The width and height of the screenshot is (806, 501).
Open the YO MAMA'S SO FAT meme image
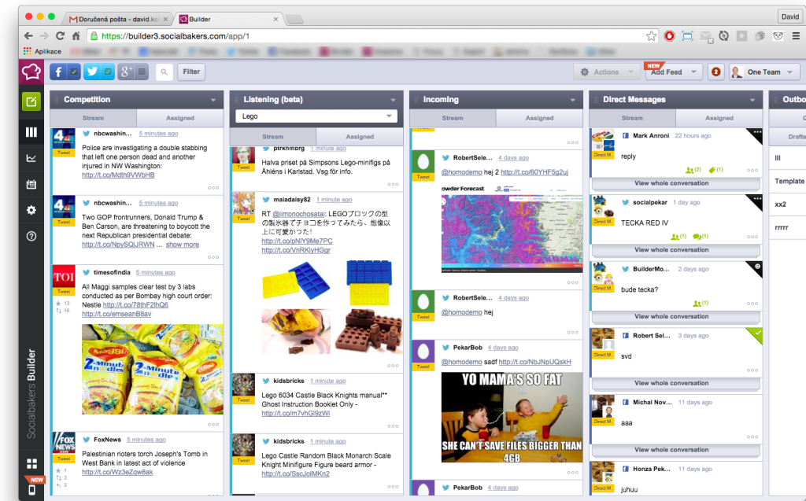(x=512, y=418)
